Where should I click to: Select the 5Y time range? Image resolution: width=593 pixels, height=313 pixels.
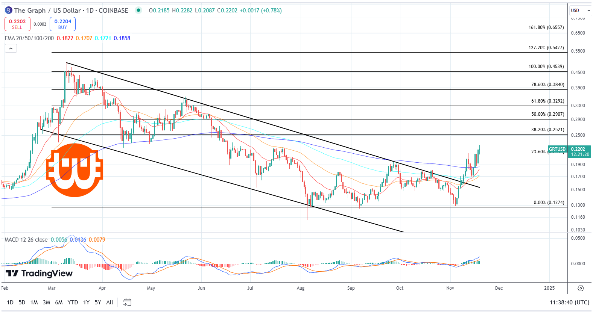tap(98, 302)
